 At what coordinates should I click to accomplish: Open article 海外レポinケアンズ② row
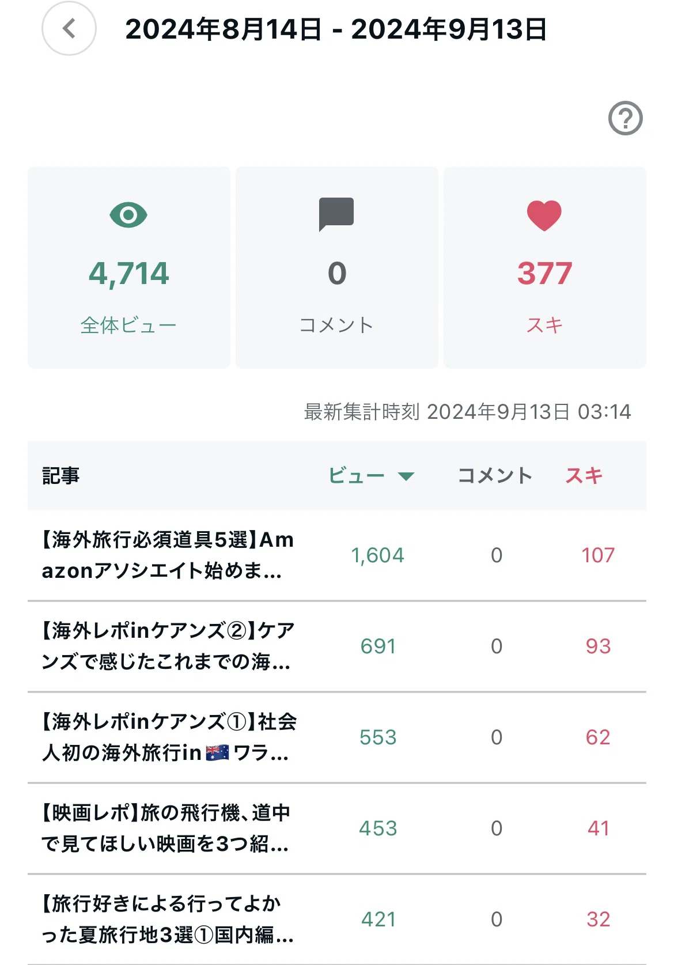pyautogui.click(x=337, y=646)
